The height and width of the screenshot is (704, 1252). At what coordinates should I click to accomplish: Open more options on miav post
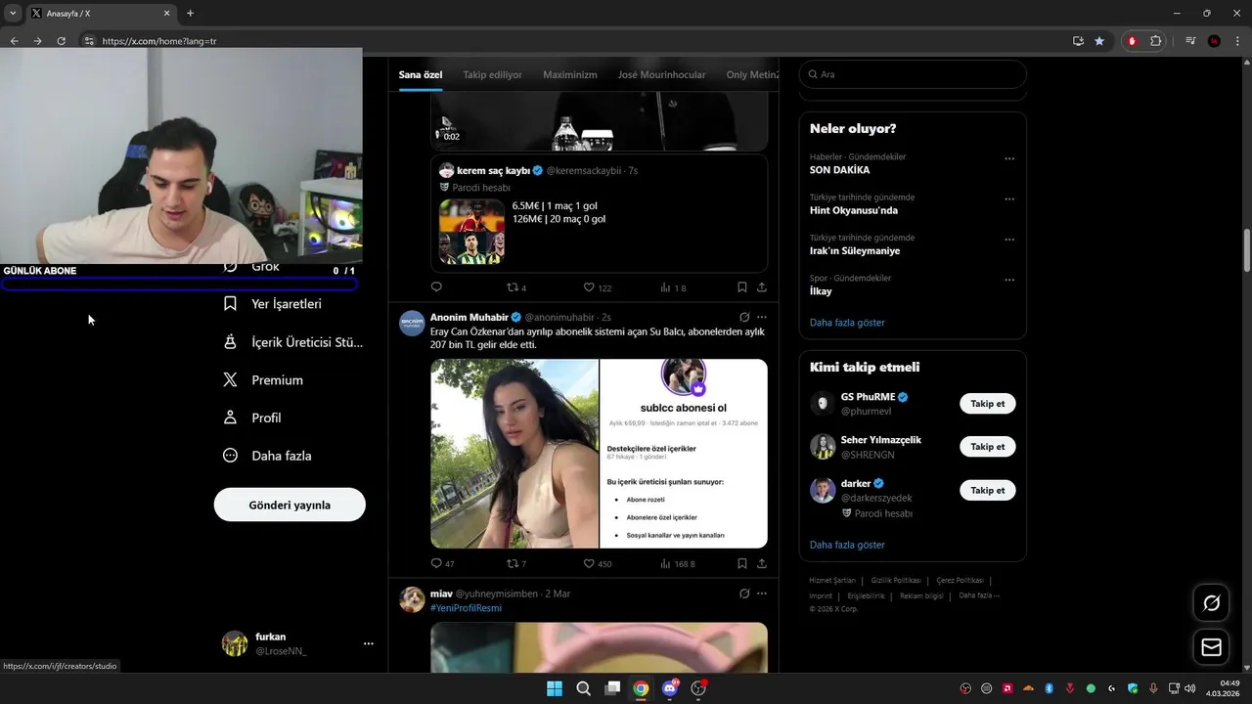(762, 594)
